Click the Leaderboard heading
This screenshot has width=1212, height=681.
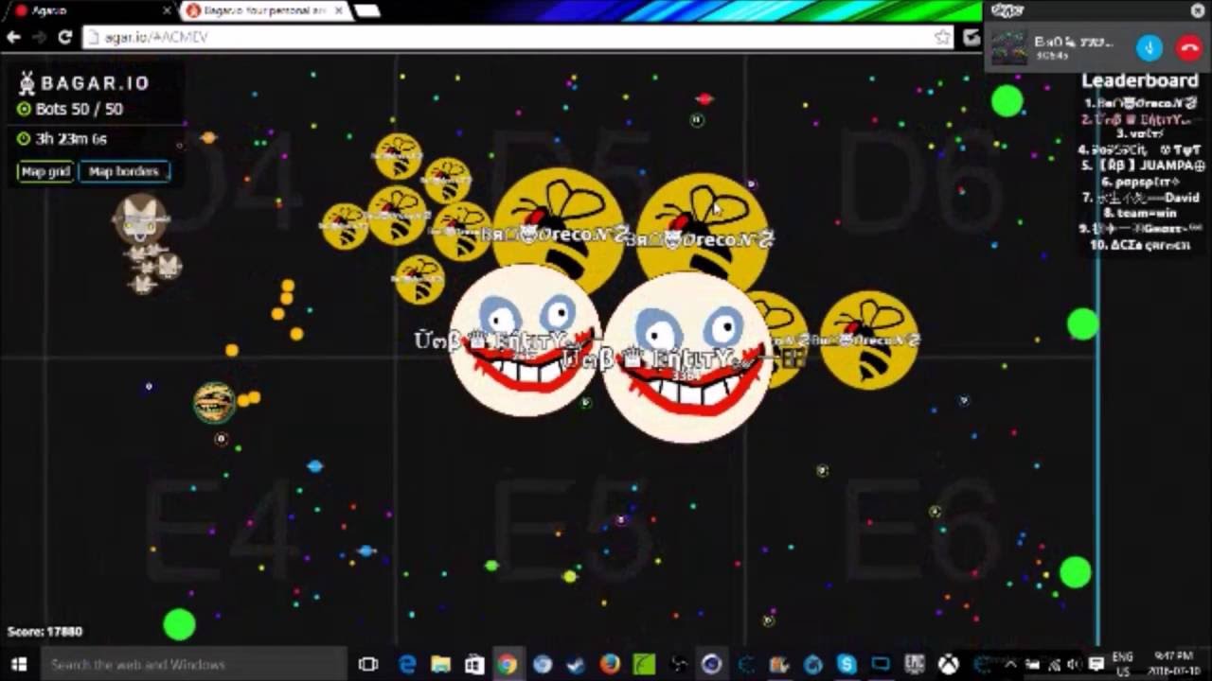(1140, 81)
